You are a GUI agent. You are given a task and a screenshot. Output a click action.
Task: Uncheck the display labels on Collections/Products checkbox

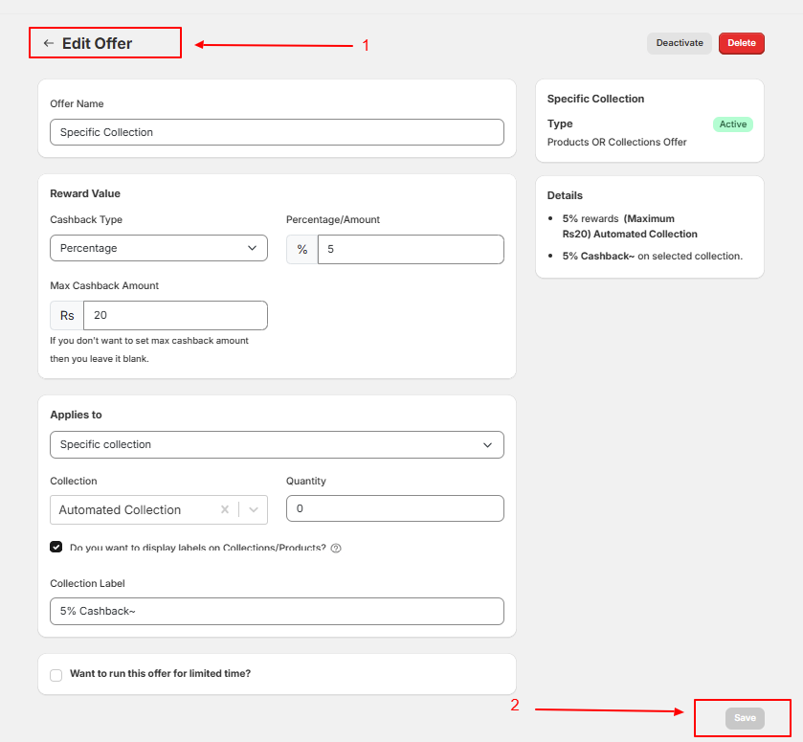56,547
